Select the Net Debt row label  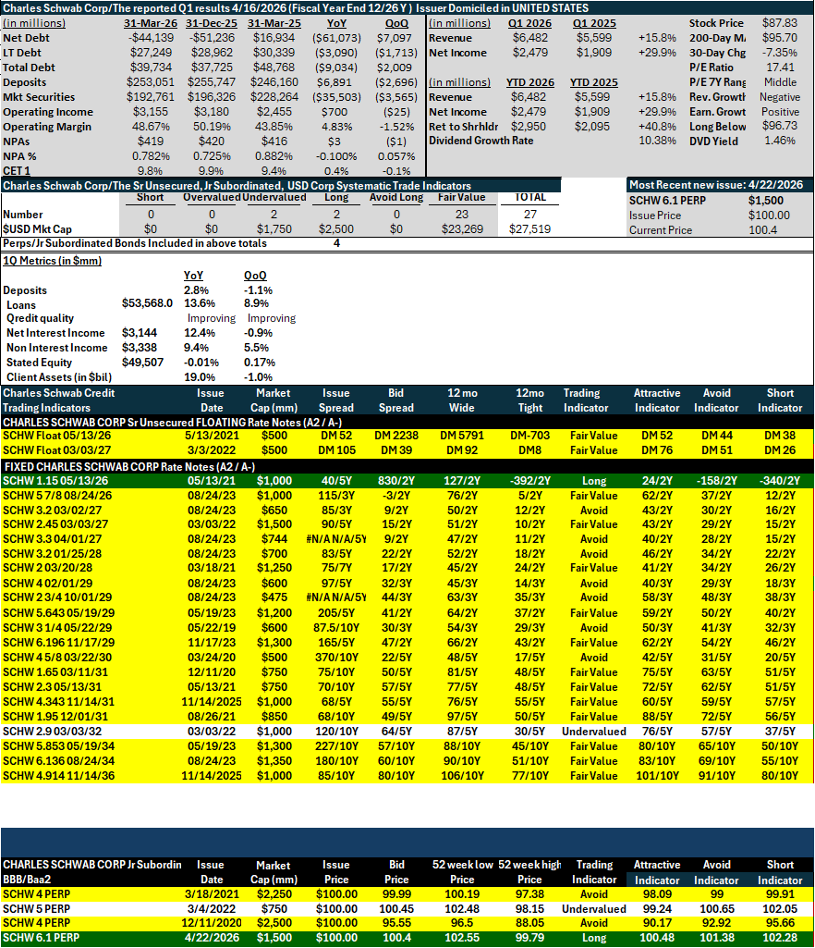click(26, 38)
